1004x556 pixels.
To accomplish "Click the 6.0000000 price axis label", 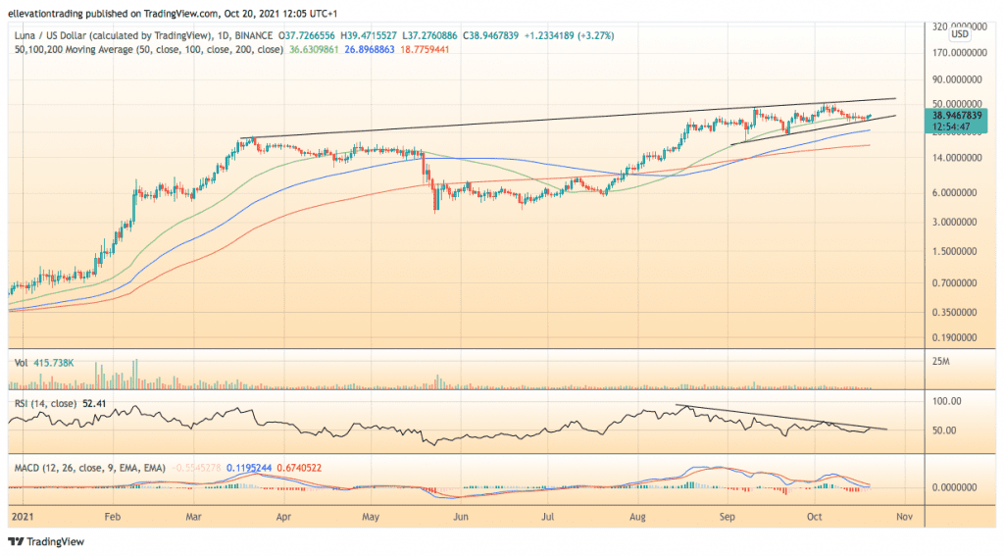I will pos(954,193).
